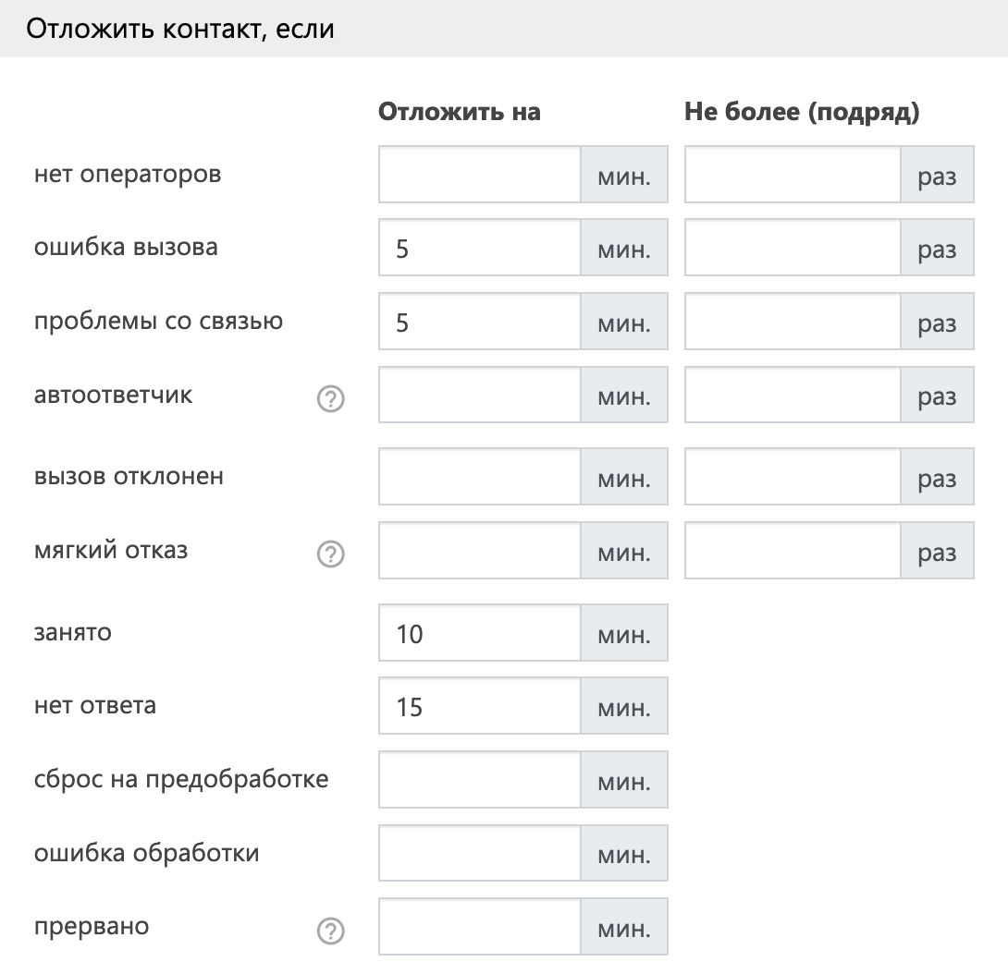Focus the вызов отклонен minutes input
1008x974 pixels.
(480, 478)
